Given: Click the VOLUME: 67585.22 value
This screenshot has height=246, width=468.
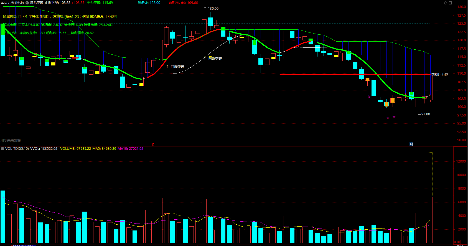Looking at the screenshot, I should pyautogui.click(x=75, y=149).
